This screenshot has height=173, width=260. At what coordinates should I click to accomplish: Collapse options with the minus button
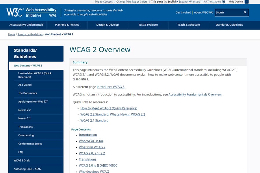[x=247, y=2]
